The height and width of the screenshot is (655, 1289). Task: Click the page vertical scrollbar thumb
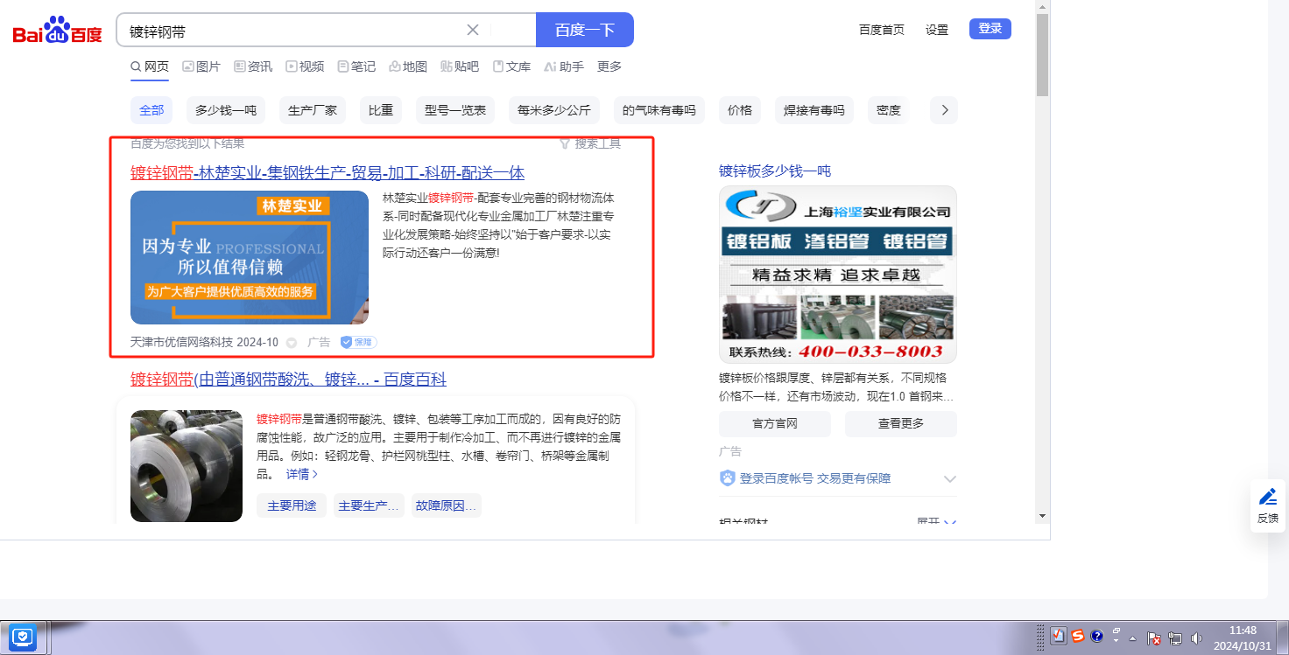(1042, 54)
